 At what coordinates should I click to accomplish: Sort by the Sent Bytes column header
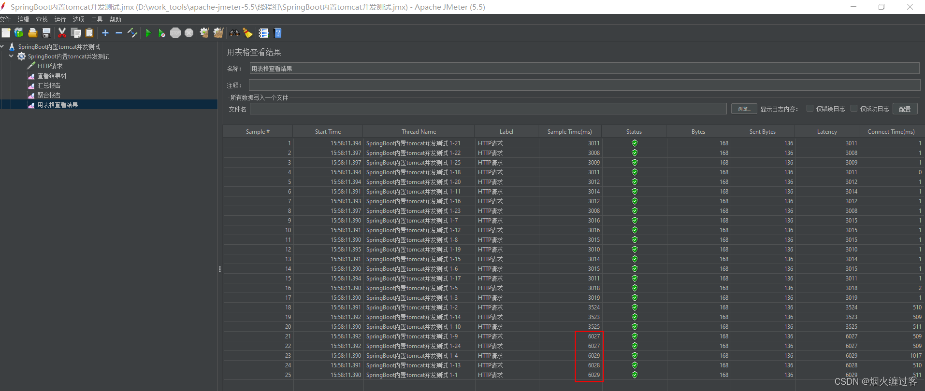click(x=763, y=132)
